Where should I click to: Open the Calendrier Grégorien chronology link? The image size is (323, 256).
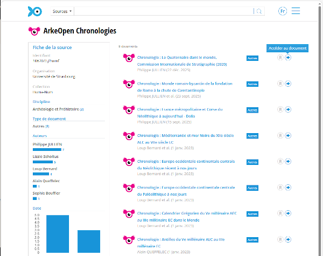[187, 217]
